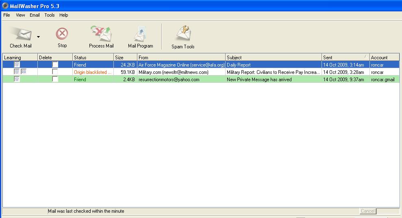Tick Delete checkbox for Air Force Magazine email

tap(55, 65)
